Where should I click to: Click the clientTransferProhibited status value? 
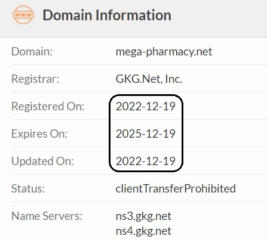[x=176, y=188]
